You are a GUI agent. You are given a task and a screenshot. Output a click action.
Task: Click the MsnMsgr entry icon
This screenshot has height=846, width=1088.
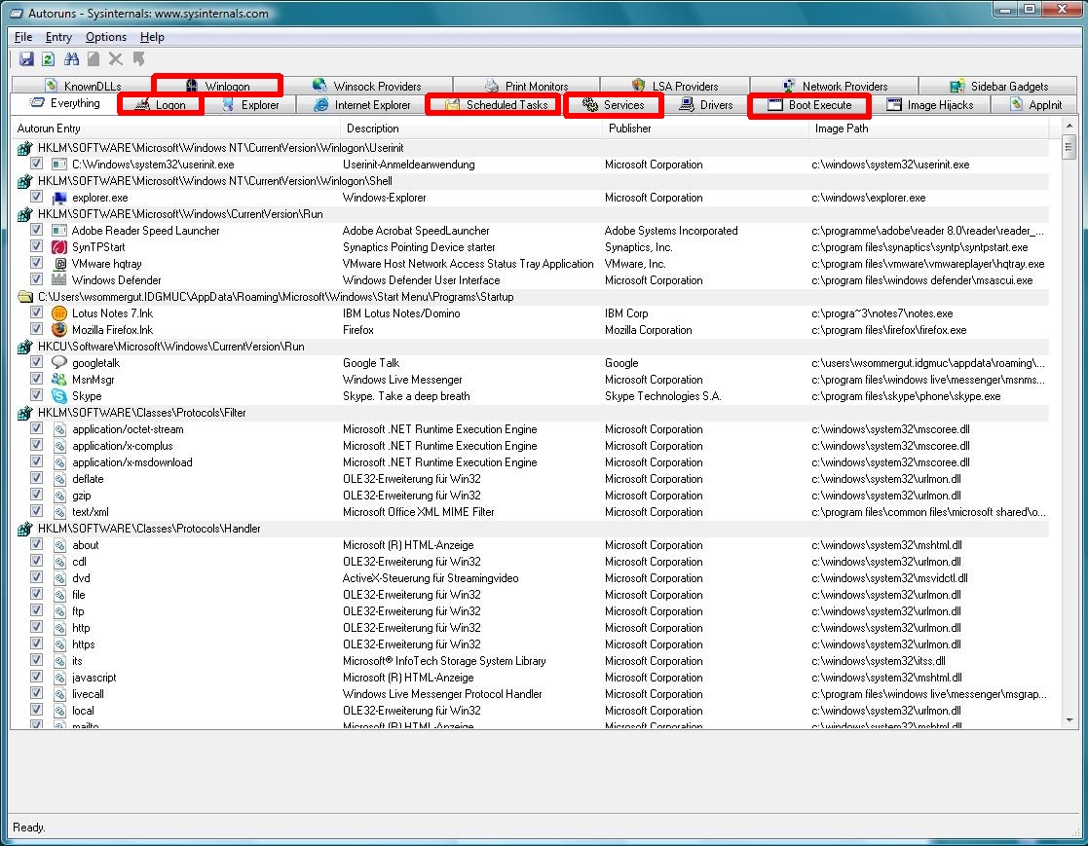pyautogui.click(x=59, y=380)
